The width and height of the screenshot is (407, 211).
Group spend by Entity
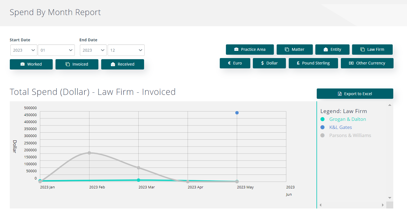coord(332,49)
